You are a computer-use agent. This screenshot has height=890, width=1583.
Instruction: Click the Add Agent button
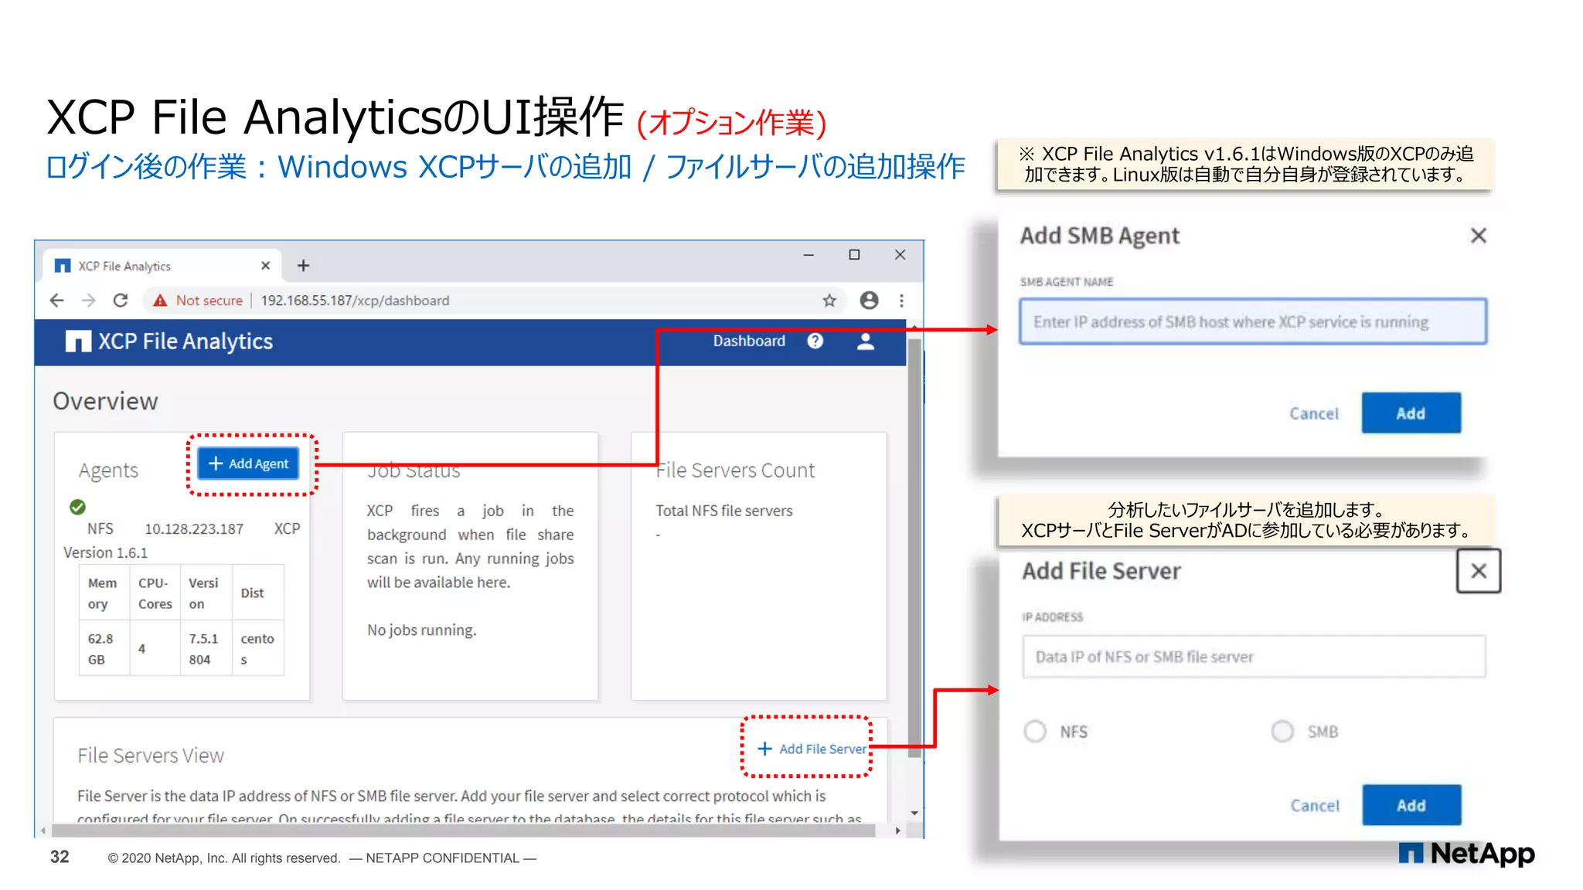pos(248,464)
